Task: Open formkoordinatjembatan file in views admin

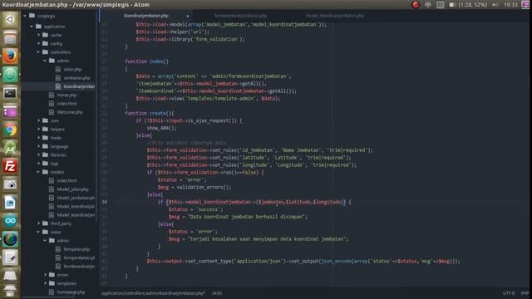Action: 79,267
